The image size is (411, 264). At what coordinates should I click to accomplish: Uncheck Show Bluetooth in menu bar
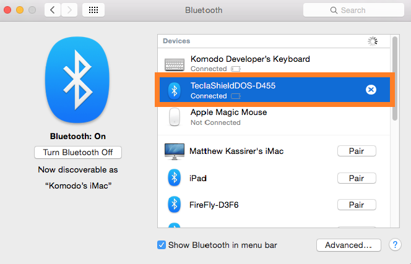pos(162,245)
